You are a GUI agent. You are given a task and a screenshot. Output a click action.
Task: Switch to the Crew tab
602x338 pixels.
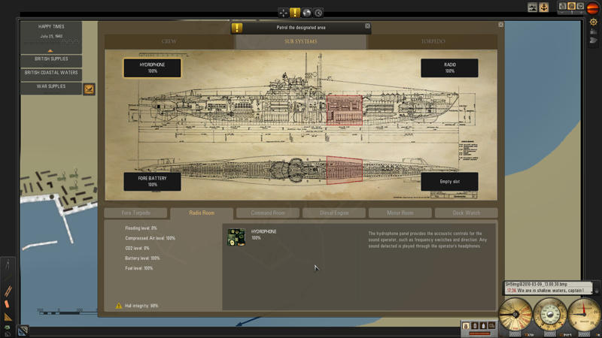click(169, 41)
